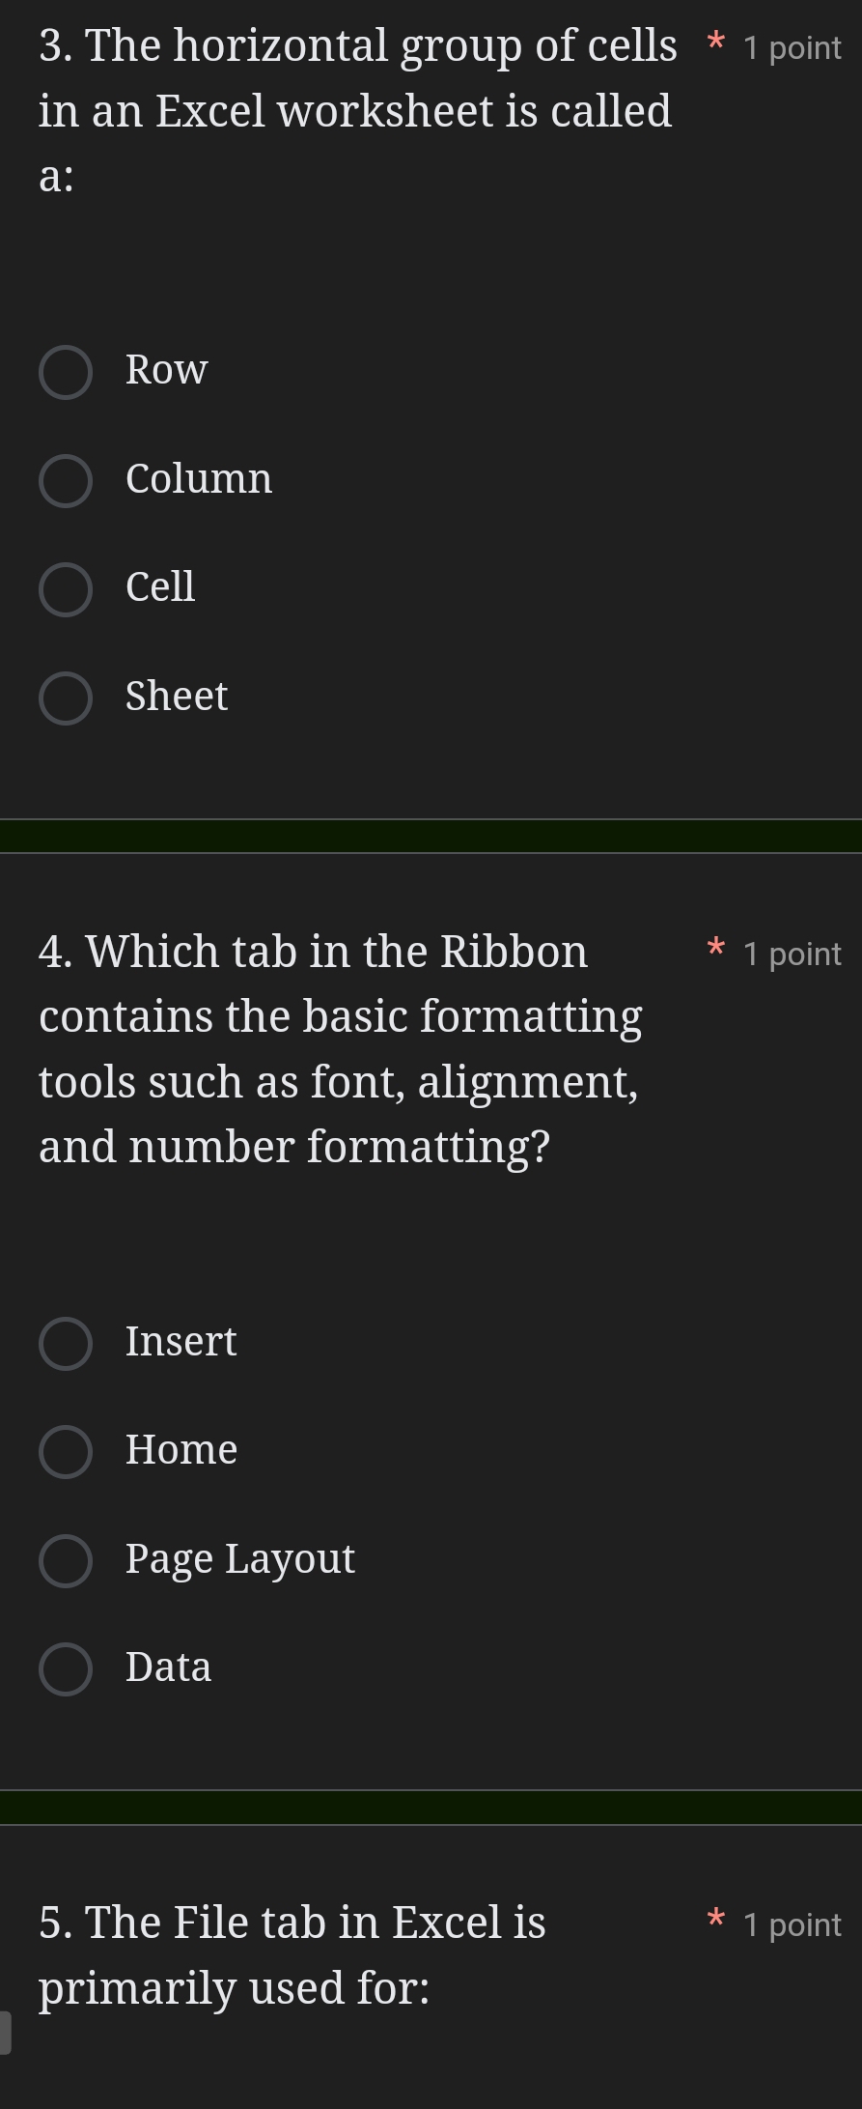The width and height of the screenshot is (862, 2109).
Task: Click the 'Column' answer label text
Action: (x=199, y=479)
